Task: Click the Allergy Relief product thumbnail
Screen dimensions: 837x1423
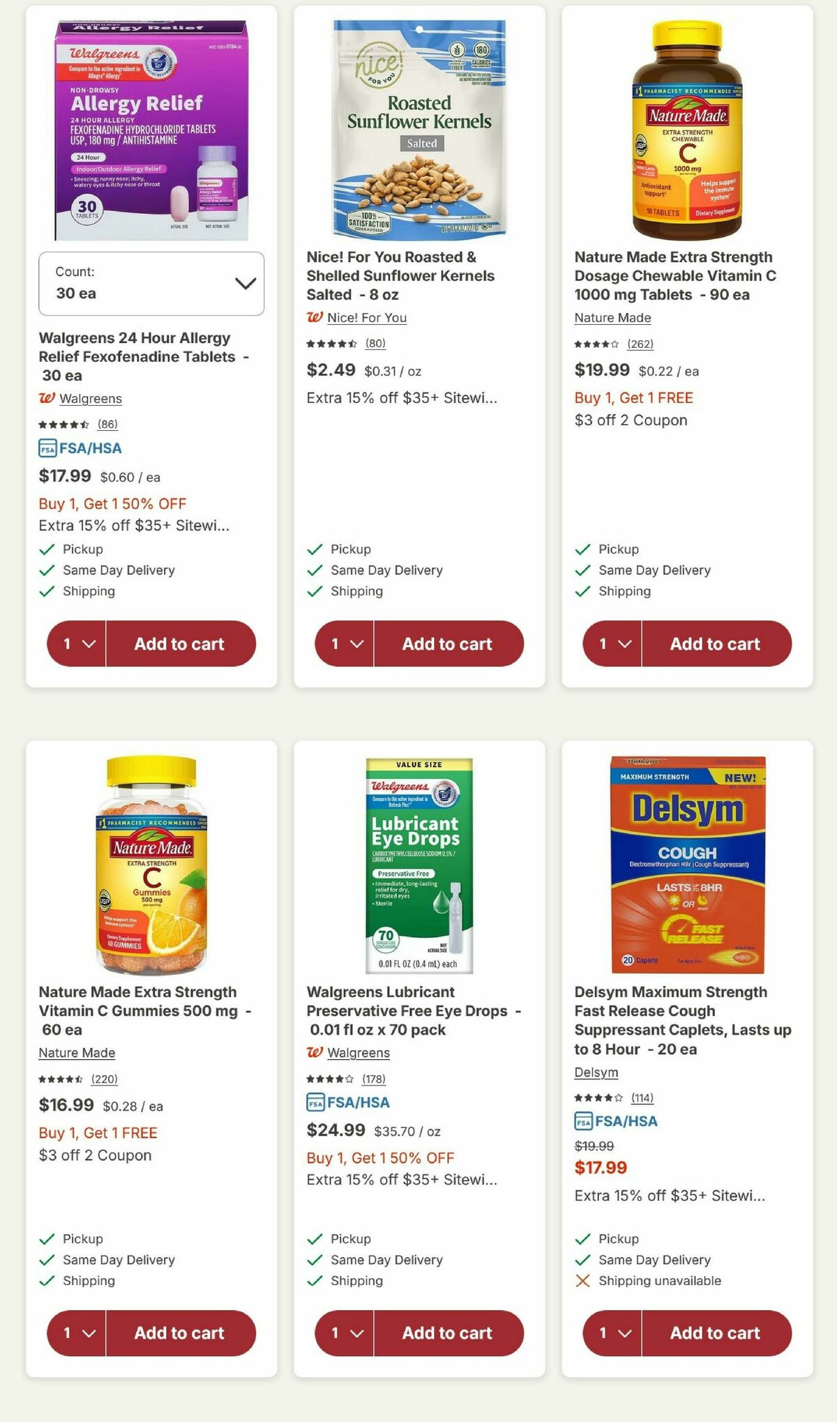Action: point(149,125)
